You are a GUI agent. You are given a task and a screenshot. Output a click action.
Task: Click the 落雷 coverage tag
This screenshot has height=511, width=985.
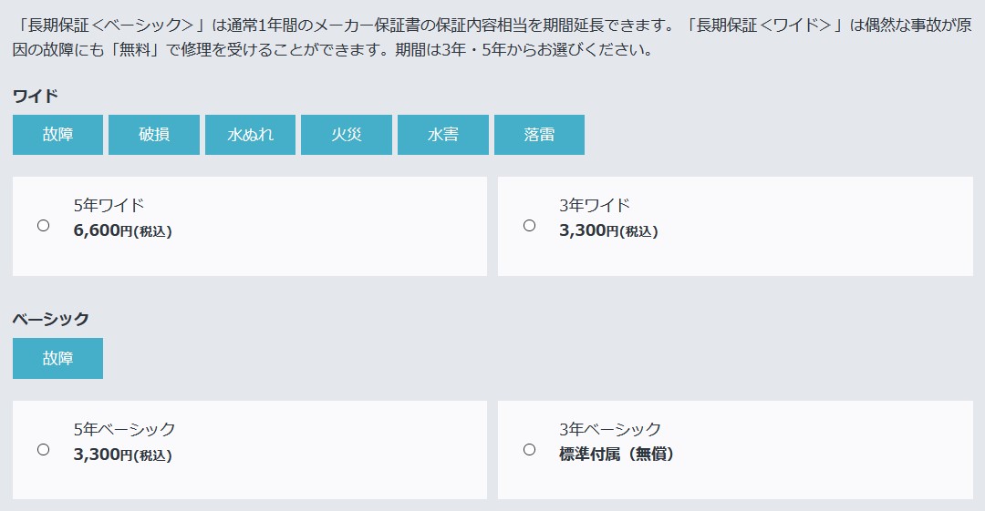tap(539, 134)
